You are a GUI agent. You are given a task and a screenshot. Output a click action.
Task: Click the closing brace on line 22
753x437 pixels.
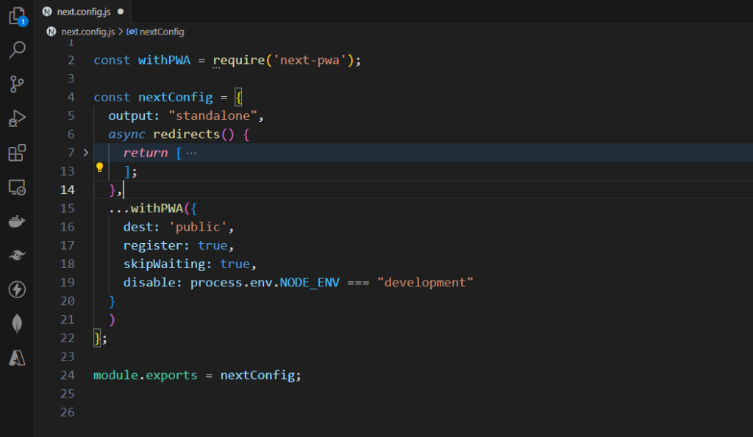point(97,338)
